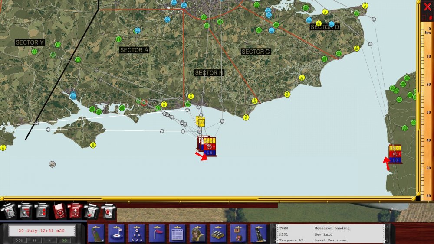Viewport: 434px width, 244px height.
Task: Open the pilot portrait icon
Action: click(x=197, y=233)
